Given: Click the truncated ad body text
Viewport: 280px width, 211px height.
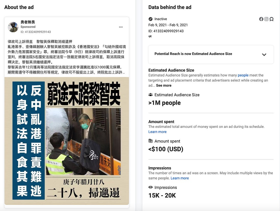Looking at the screenshot, I should coord(67,57).
